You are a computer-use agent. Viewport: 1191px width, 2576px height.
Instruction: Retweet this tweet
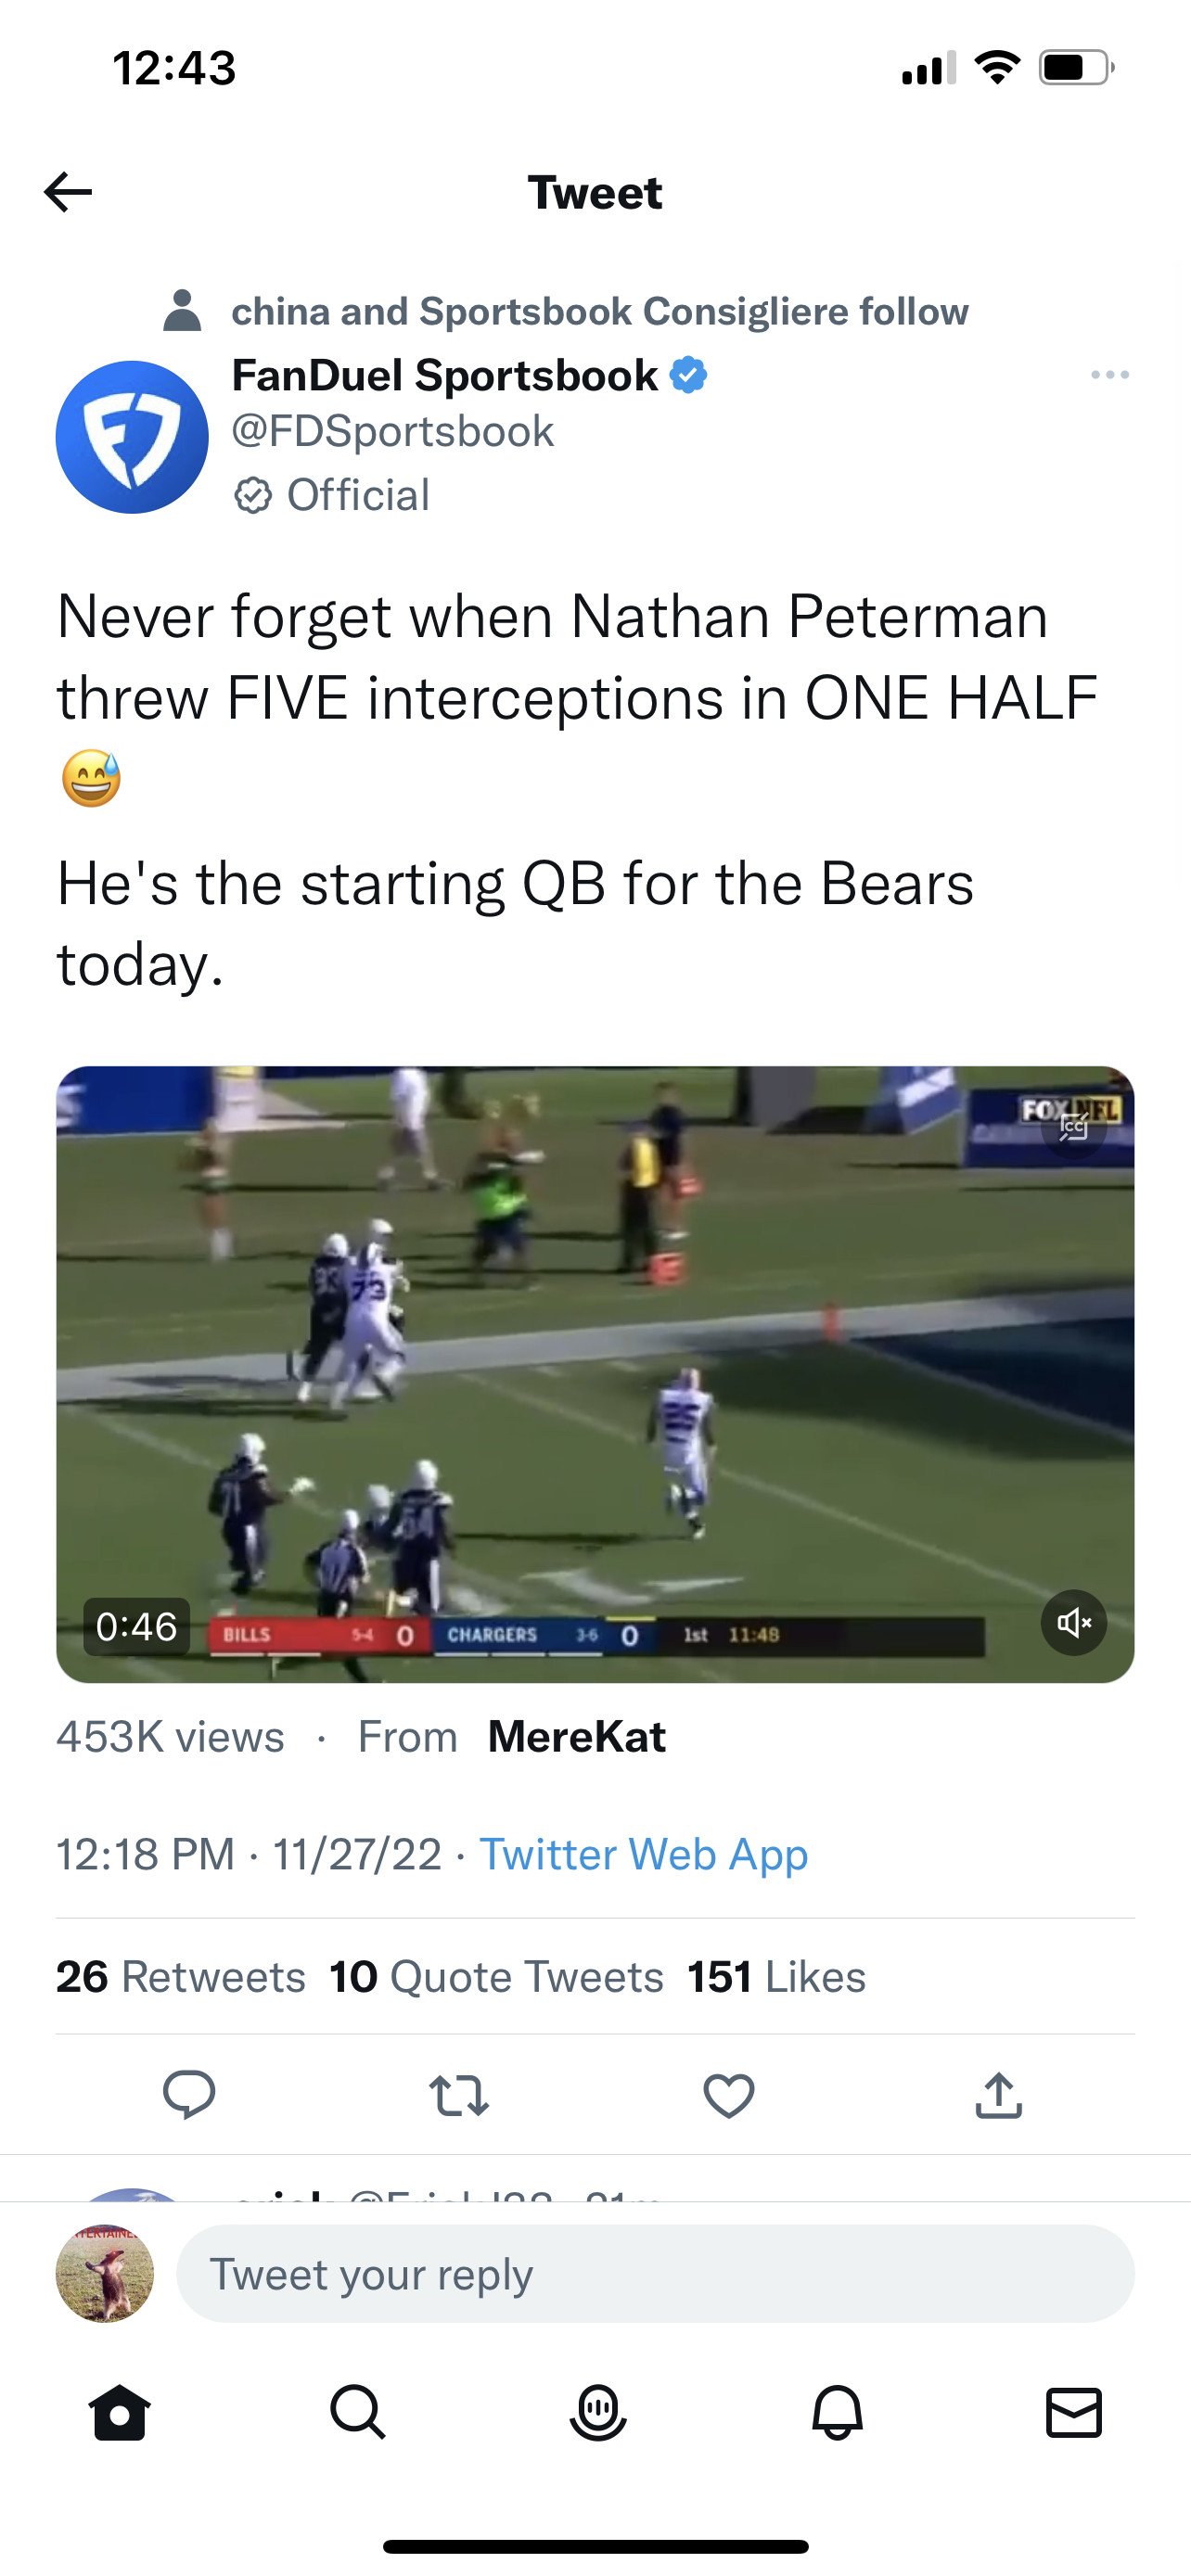(x=459, y=2095)
